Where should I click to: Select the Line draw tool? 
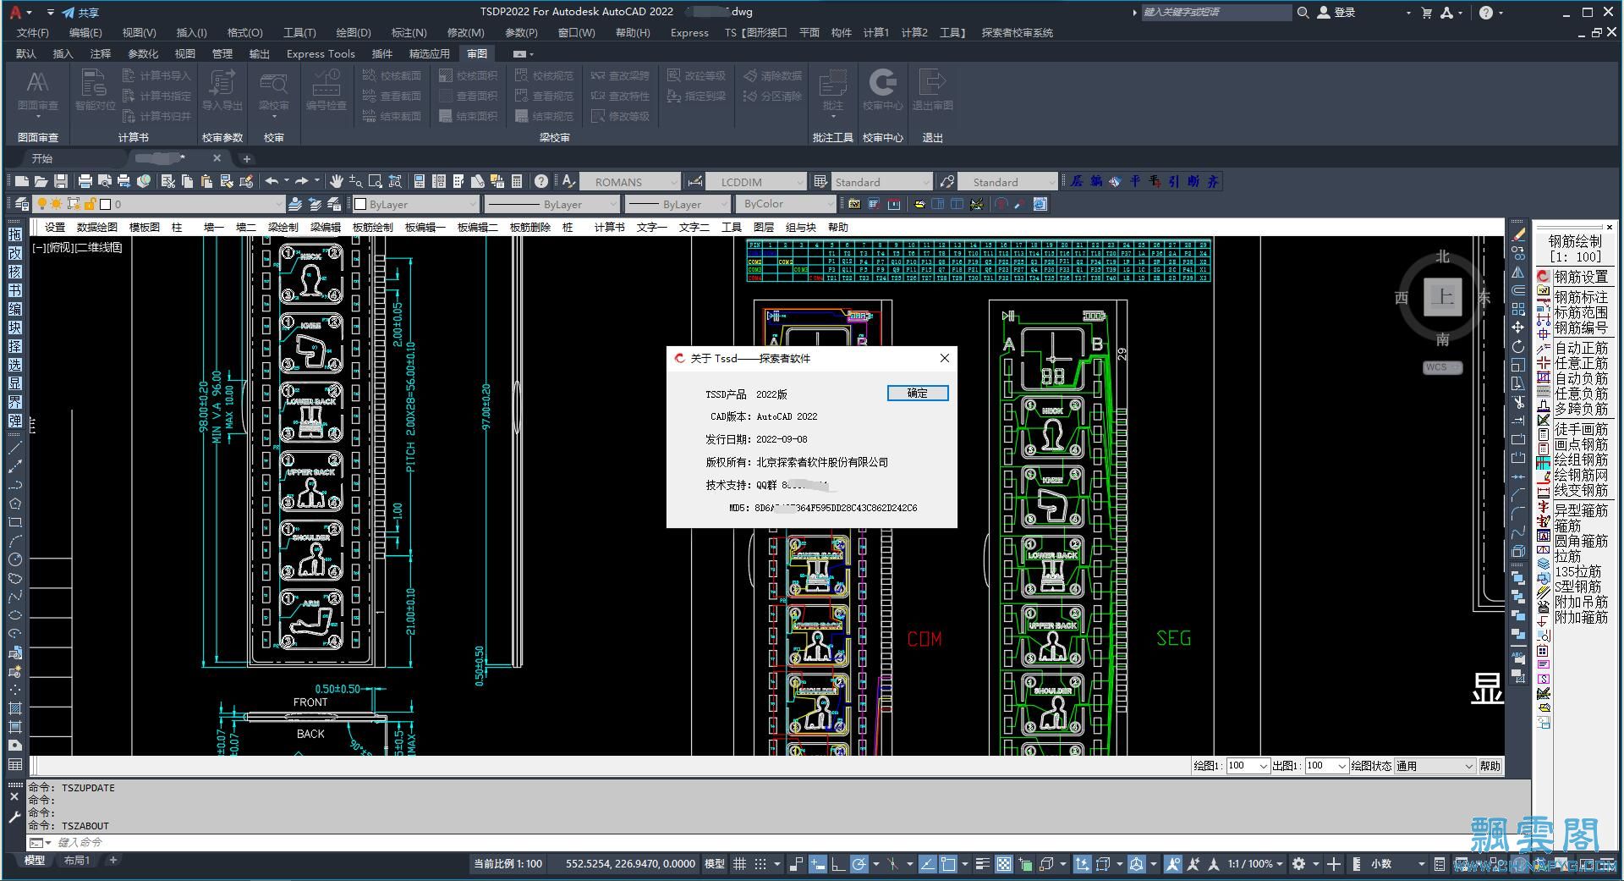point(15,448)
